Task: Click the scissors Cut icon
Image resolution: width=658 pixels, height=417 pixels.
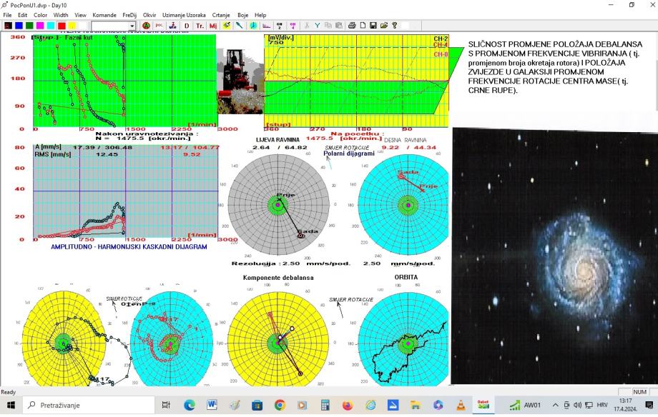Action: (x=307, y=26)
